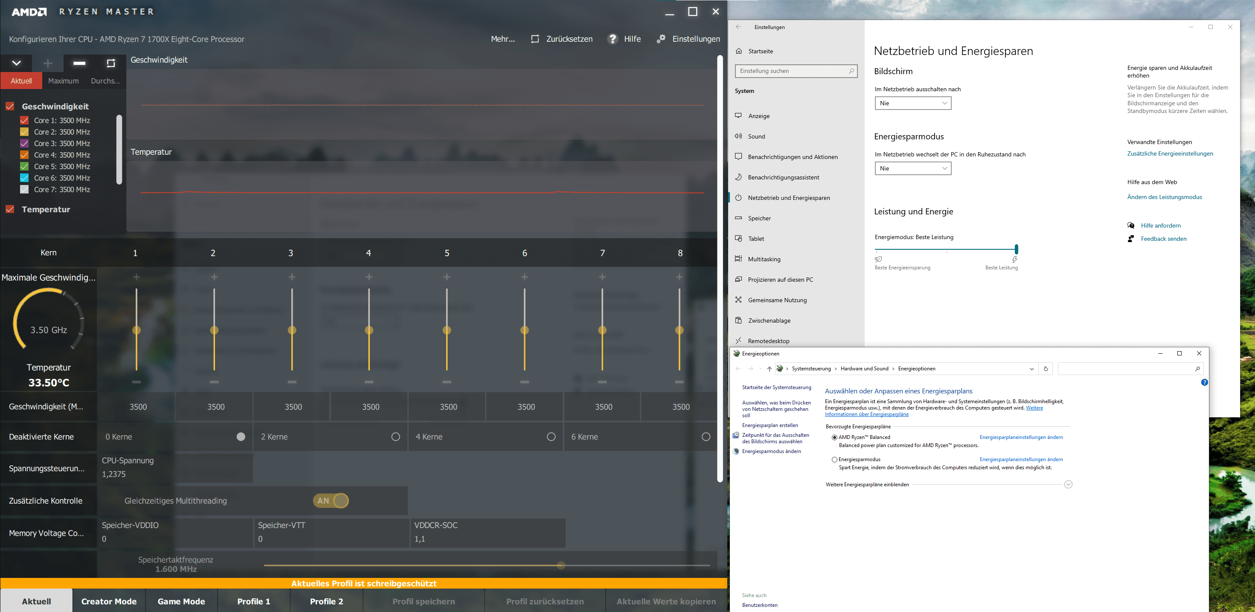Click Energiesparplan erstellen link

click(x=770, y=425)
